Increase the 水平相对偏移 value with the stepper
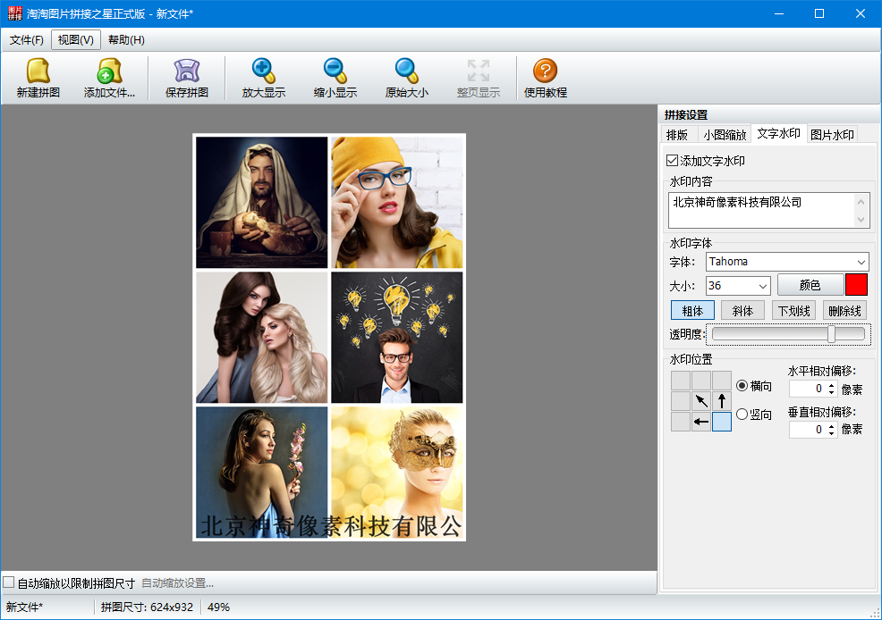This screenshot has height=620, width=882. click(x=832, y=385)
